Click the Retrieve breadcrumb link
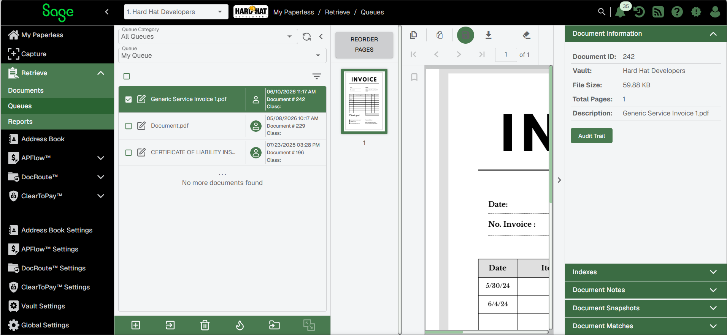The image size is (727, 335). click(x=337, y=12)
